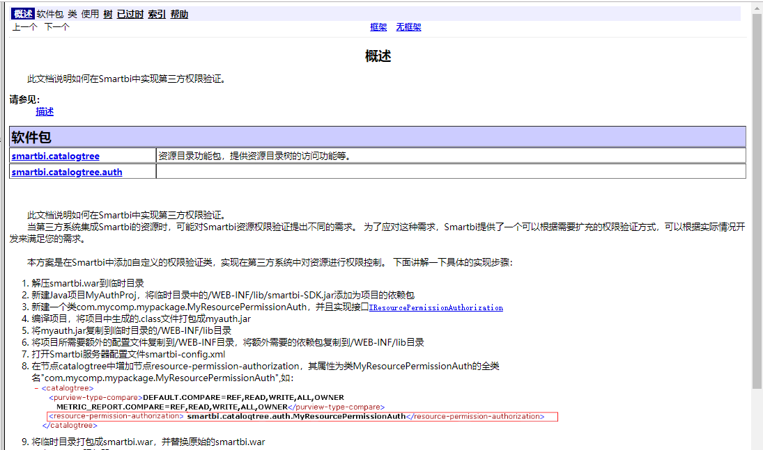763x450 pixels.
Task: Click the 下一个 text
Action: pos(57,26)
